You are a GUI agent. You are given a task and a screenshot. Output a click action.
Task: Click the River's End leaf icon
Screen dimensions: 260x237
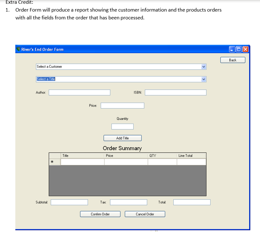pyautogui.click(x=18, y=49)
